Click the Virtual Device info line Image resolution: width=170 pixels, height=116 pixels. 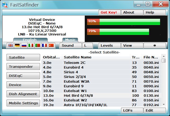click(x=42, y=20)
